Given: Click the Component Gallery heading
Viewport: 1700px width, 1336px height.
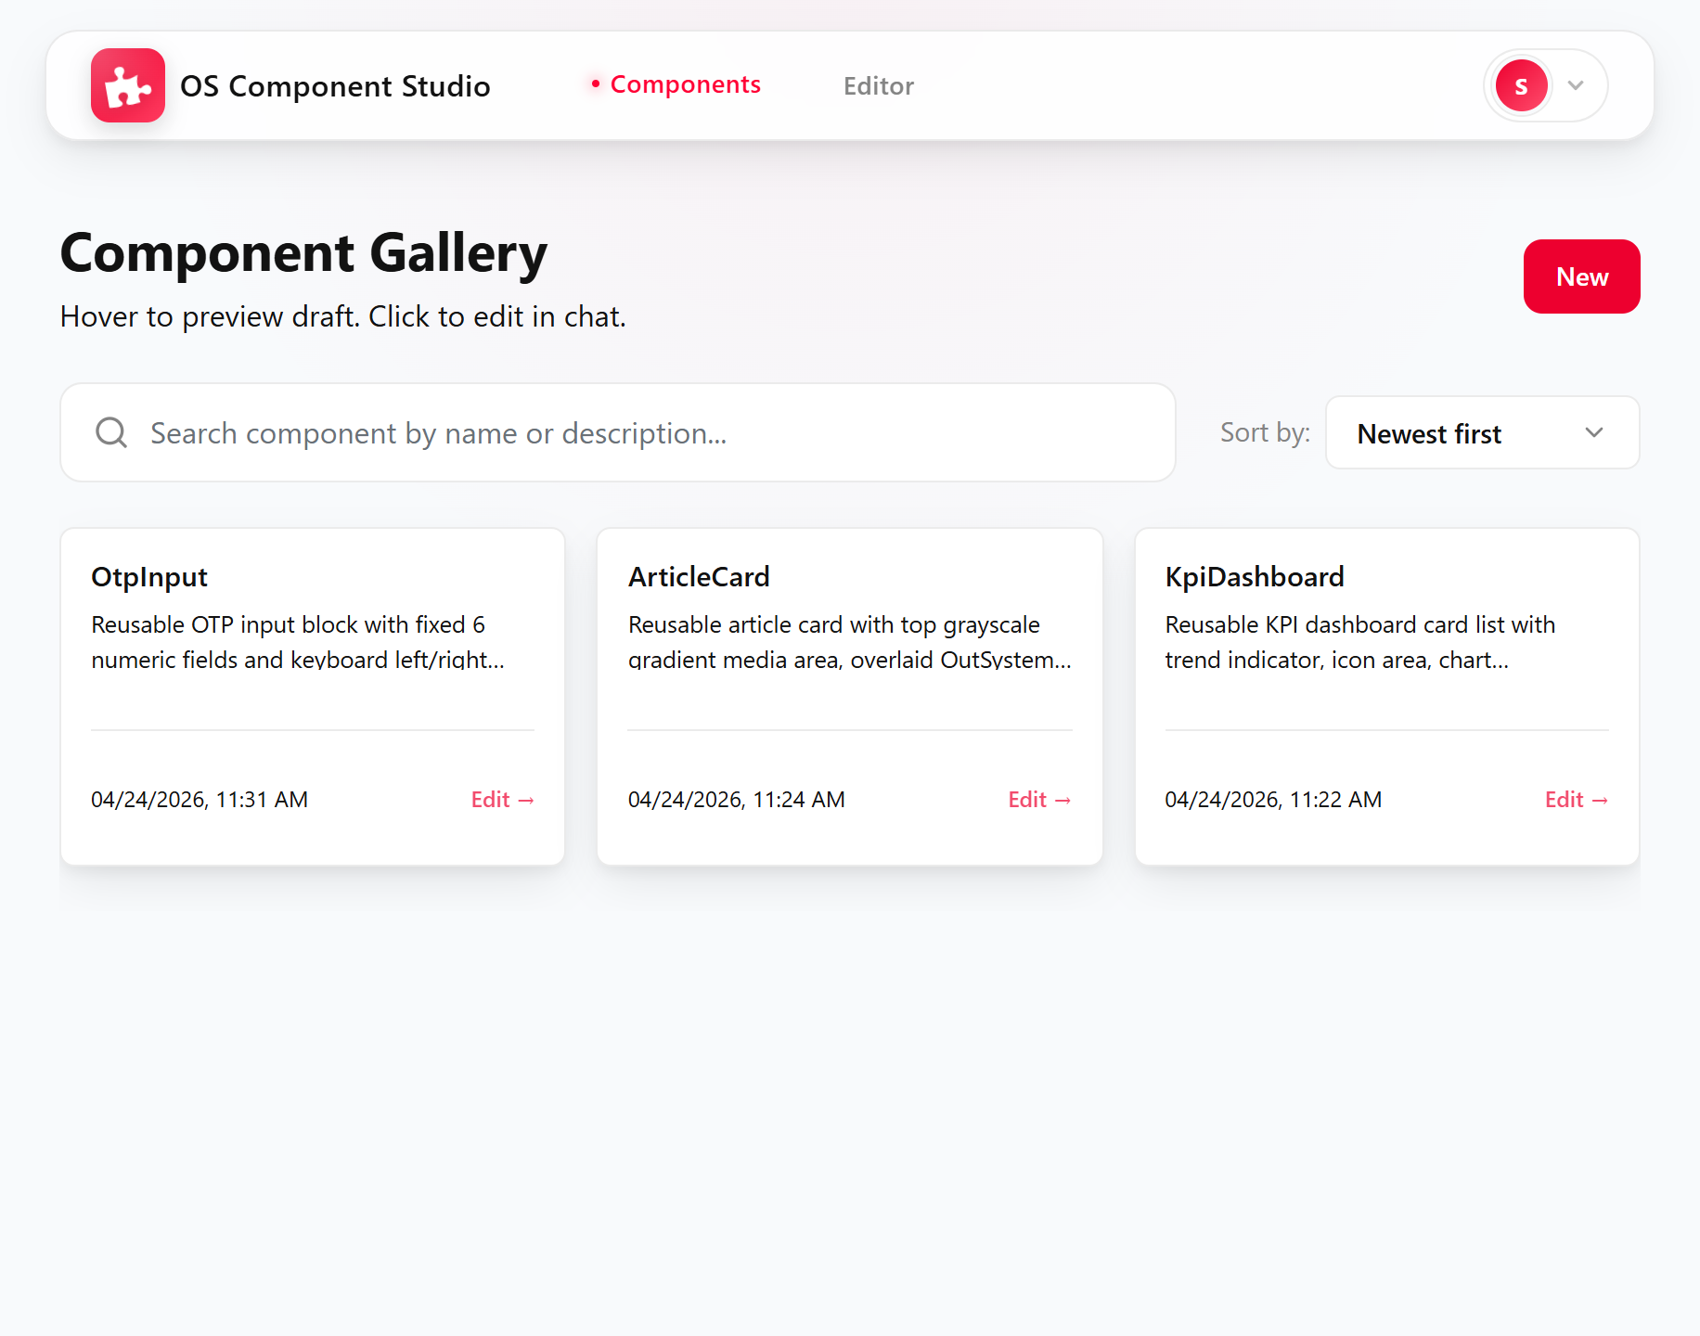Looking at the screenshot, I should (x=304, y=253).
